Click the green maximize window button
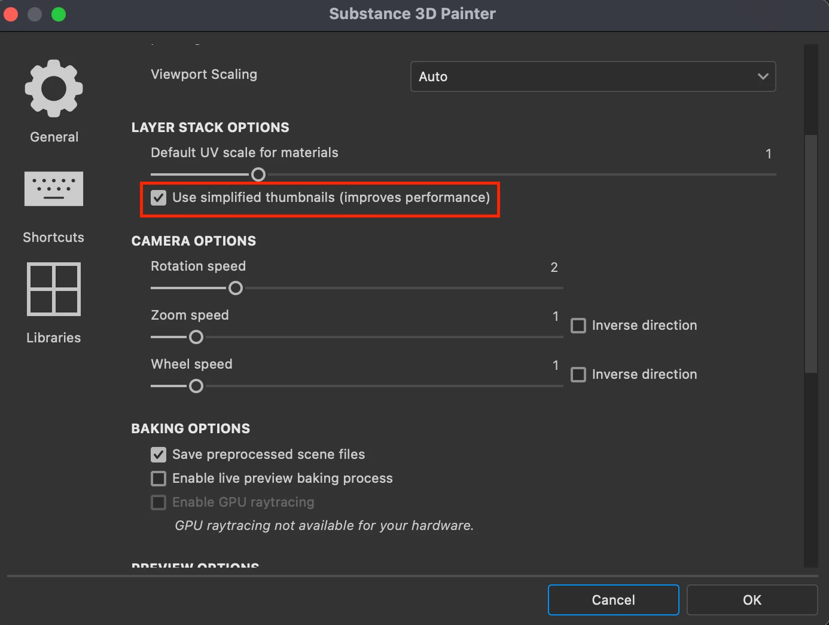 coord(59,14)
